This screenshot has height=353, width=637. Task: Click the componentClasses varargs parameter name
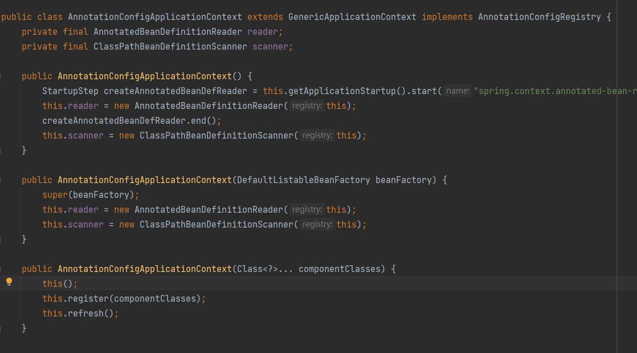click(339, 269)
